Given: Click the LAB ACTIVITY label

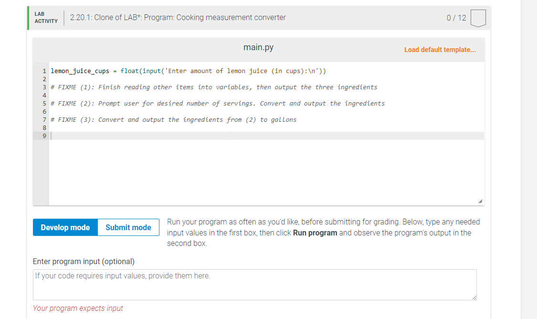Looking at the screenshot, I should coord(46,18).
